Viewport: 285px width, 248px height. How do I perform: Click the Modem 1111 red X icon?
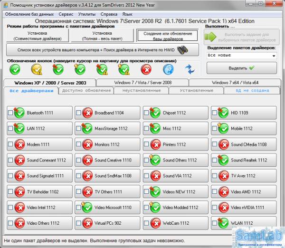[19, 144]
